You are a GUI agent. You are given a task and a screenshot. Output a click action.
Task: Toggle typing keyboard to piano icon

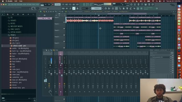pos(63,8)
